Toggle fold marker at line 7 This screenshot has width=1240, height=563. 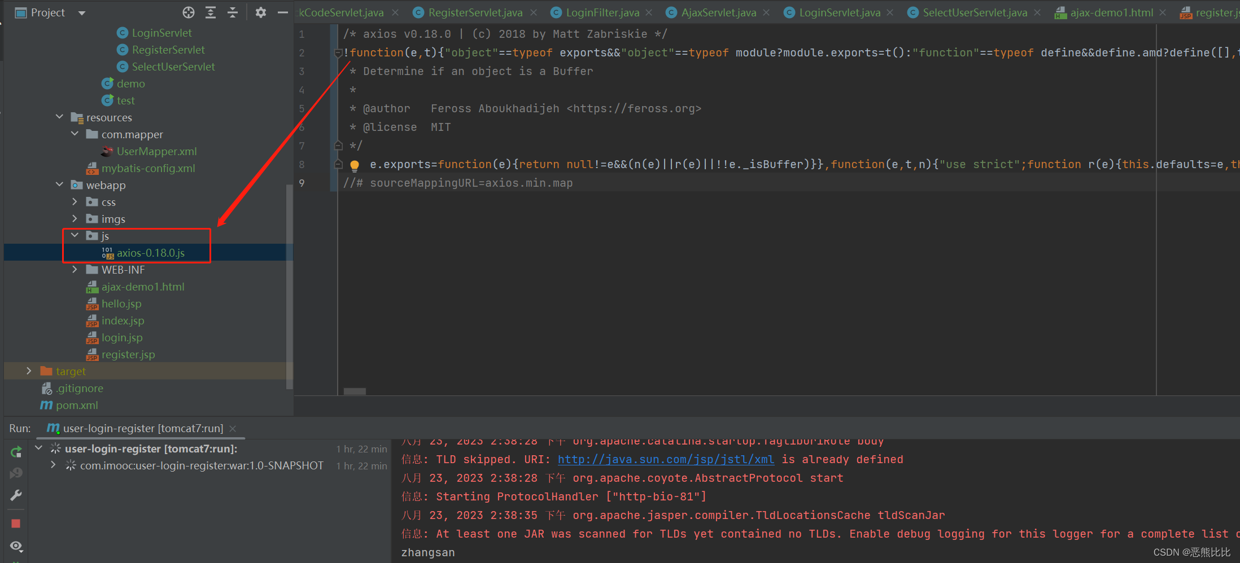click(338, 146)
